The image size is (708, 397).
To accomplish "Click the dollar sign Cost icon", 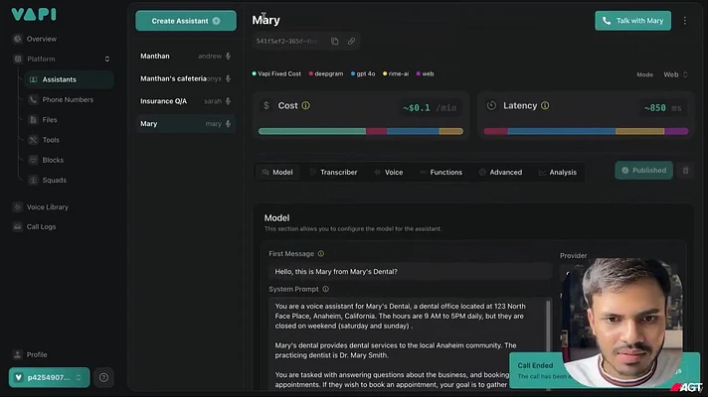I will click(x=266, y=105).
